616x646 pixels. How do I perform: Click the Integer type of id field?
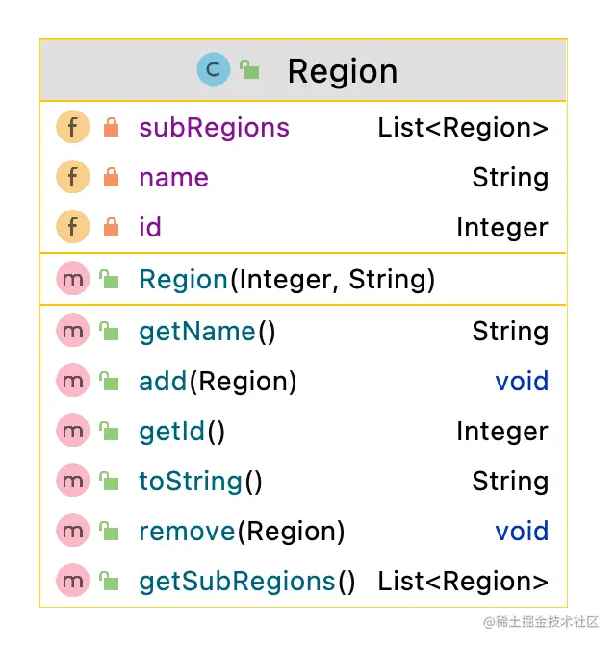[501, 227]
